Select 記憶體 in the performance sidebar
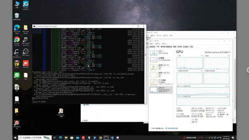This screenshot has width=249, height=140. click(x=161, y=59)
